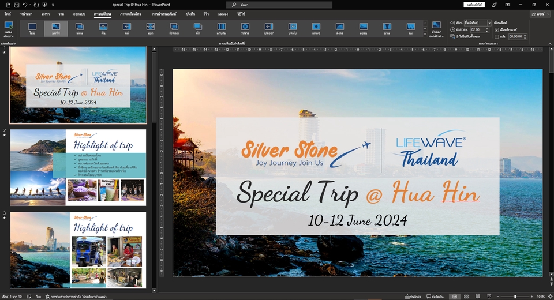554x300 pixels.
Task: Apply the Random Bars transition
Action: [x=222, y=29]
